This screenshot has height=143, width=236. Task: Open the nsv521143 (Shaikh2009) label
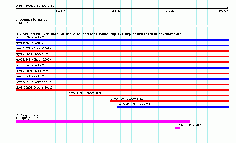click(x=33, y=60)
